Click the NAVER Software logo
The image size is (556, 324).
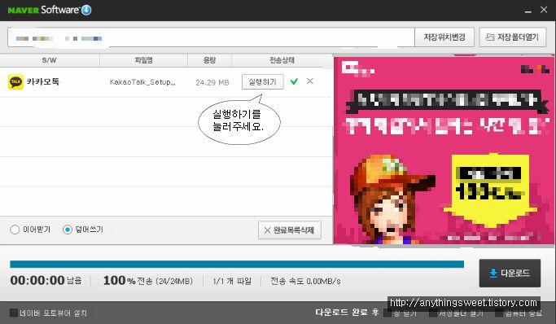[x=50, y=10]
